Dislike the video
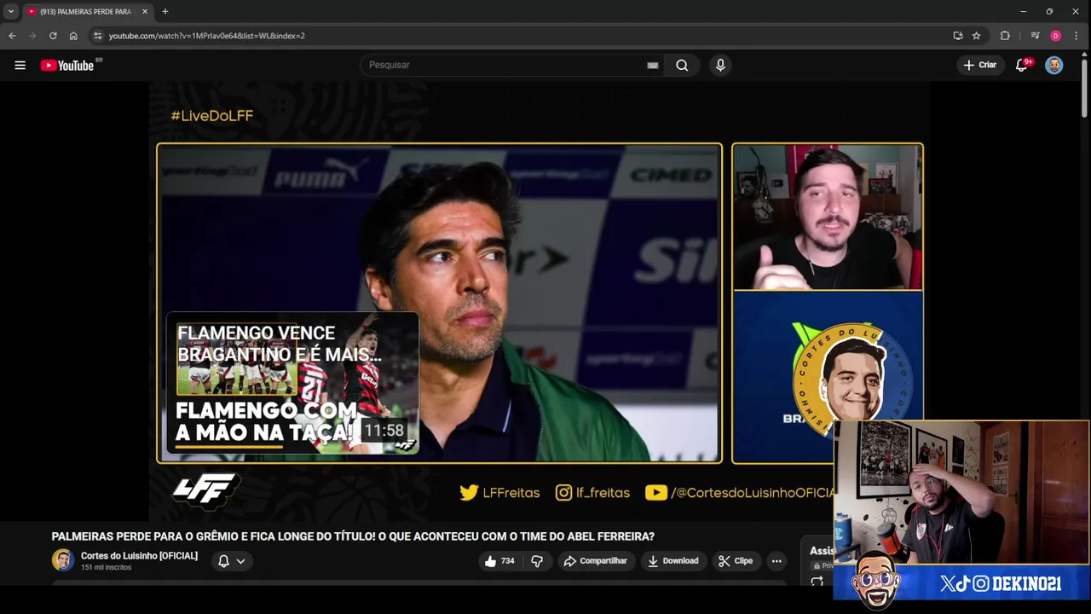Viewport: 1091px width, 614px height. (537, 561)
